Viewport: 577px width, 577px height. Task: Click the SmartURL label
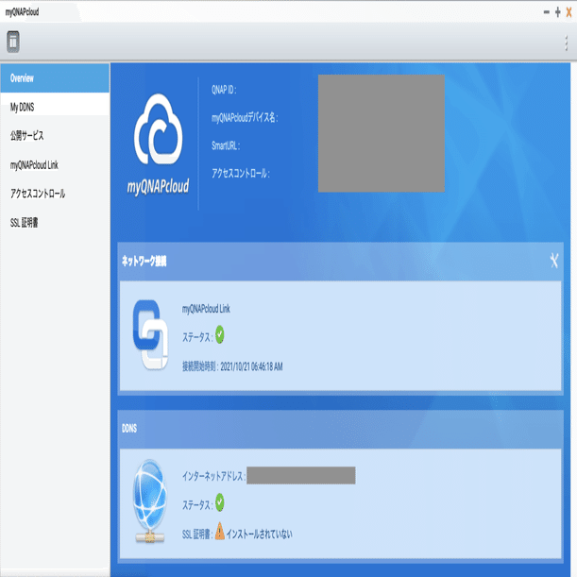226,145
